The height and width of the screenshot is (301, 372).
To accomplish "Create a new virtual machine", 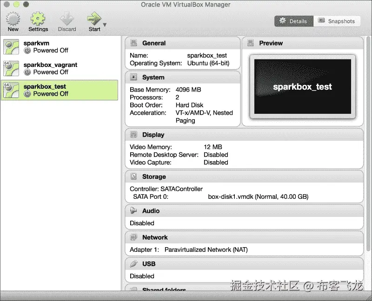I will pos(13,19).
